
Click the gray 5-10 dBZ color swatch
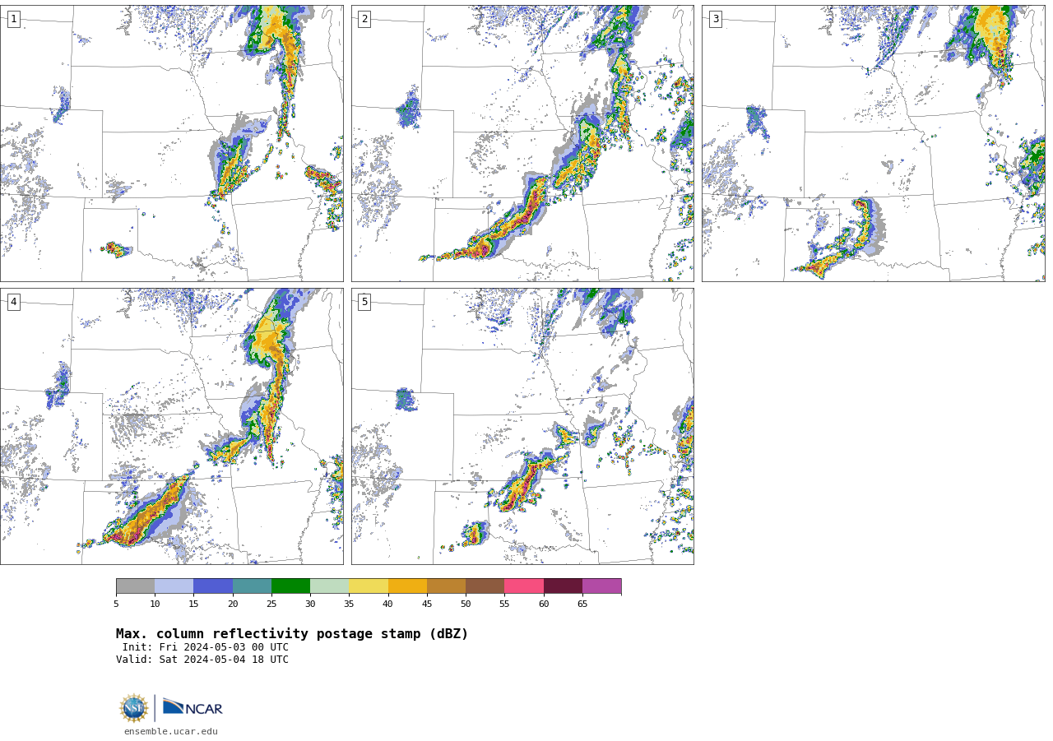pos(135,586)
